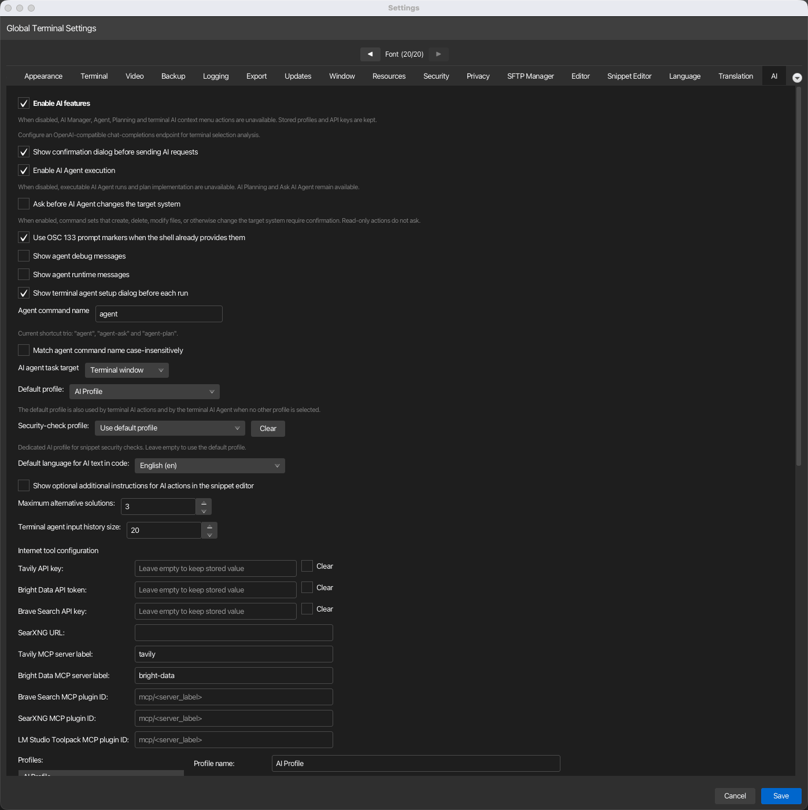
Task: Open the Backup tab
Action: click(174, 76)
